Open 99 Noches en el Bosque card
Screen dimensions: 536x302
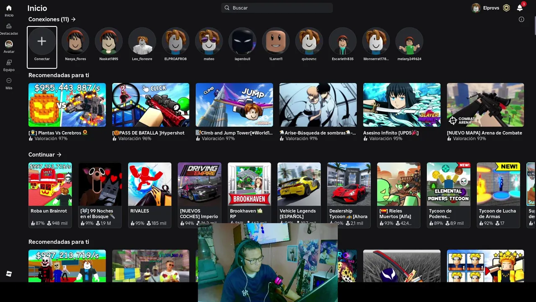click(x=100, y=195)
